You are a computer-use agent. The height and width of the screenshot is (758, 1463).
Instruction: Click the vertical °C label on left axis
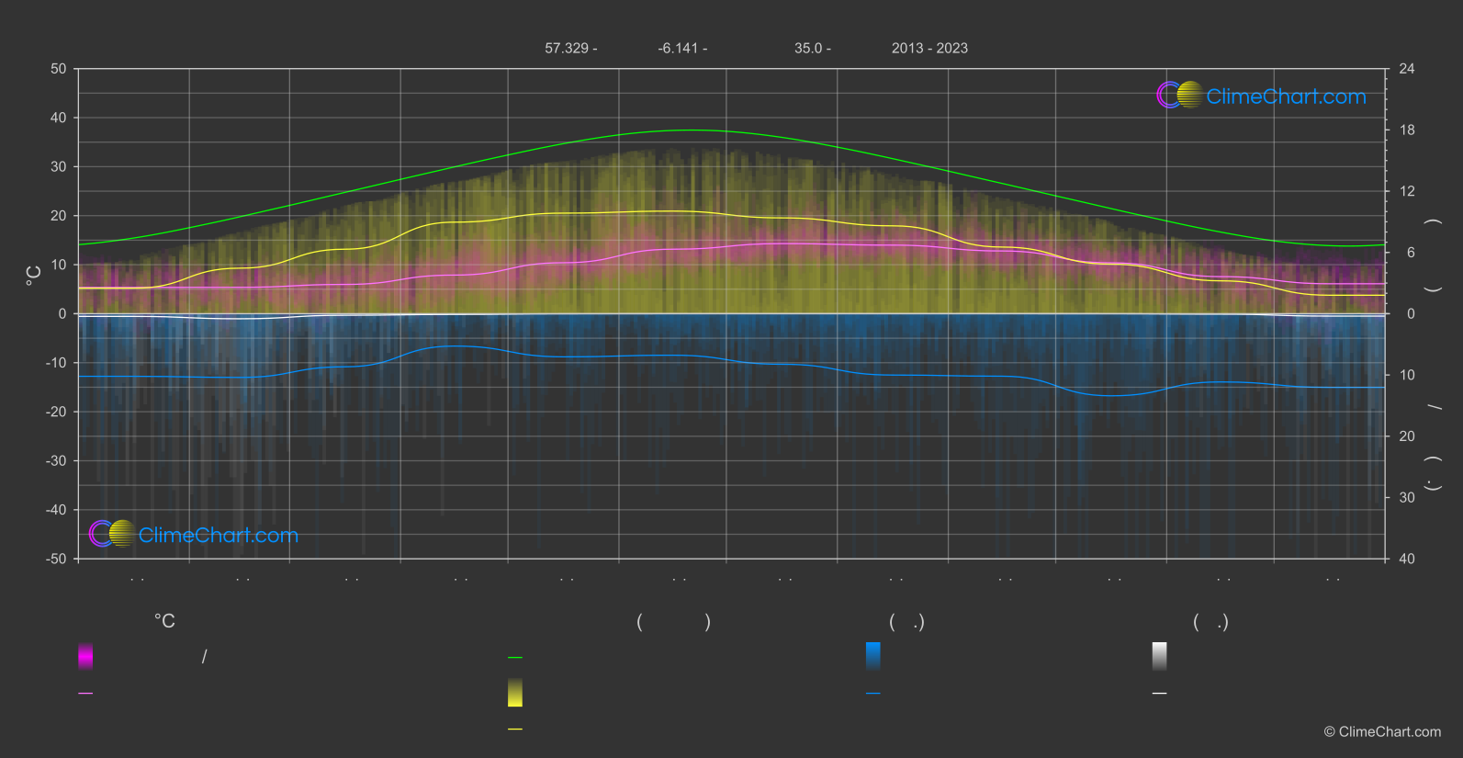point(33,275)
